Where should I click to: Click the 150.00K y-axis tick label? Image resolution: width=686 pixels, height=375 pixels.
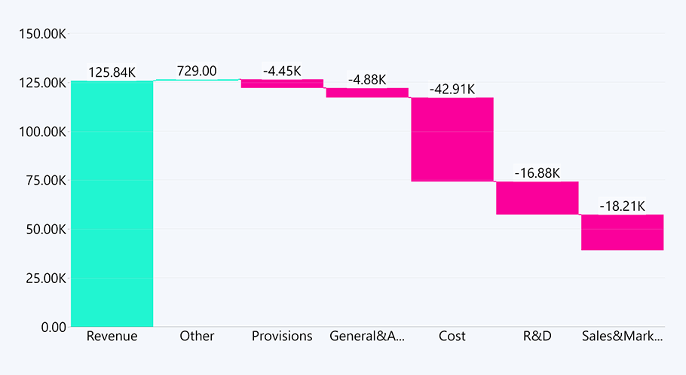pos(41,34)
